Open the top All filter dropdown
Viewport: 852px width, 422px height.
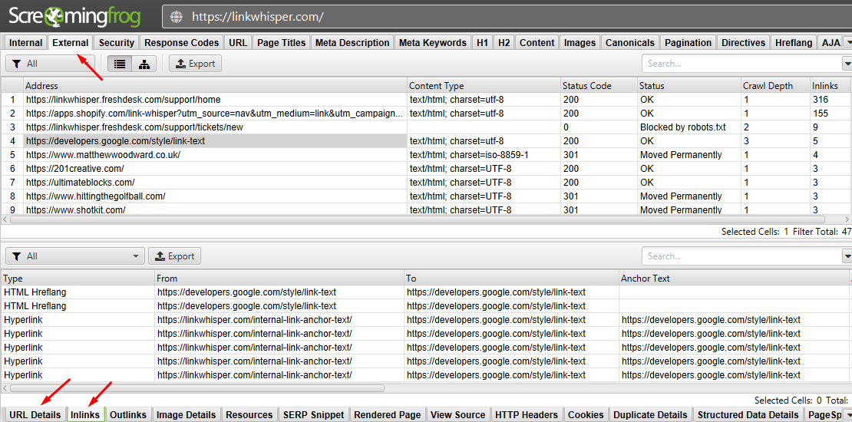(50, 64)
